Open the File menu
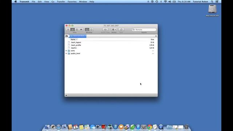The height and width of the screenshot is (131, 233). 33,1
